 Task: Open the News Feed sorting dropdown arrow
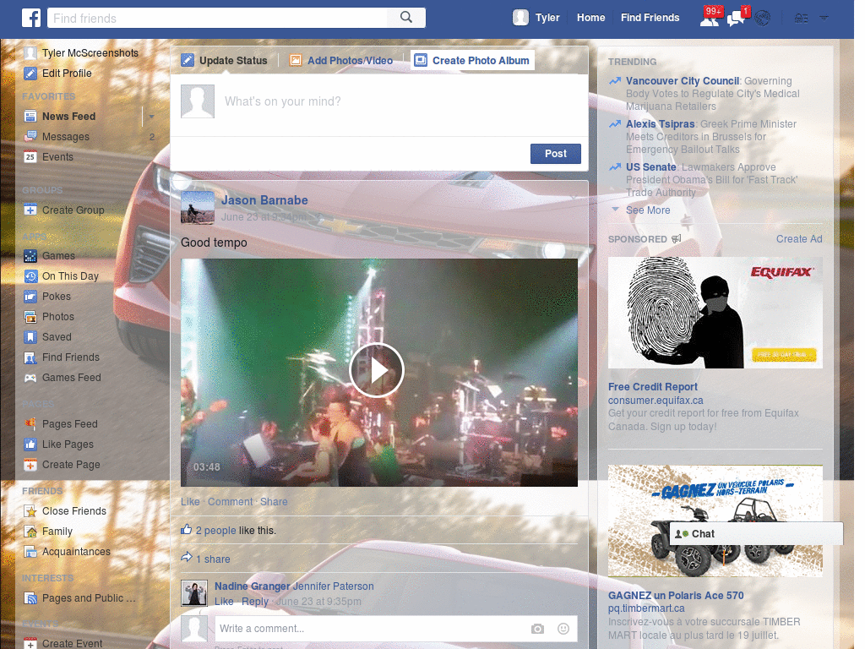tap(150, 116)
